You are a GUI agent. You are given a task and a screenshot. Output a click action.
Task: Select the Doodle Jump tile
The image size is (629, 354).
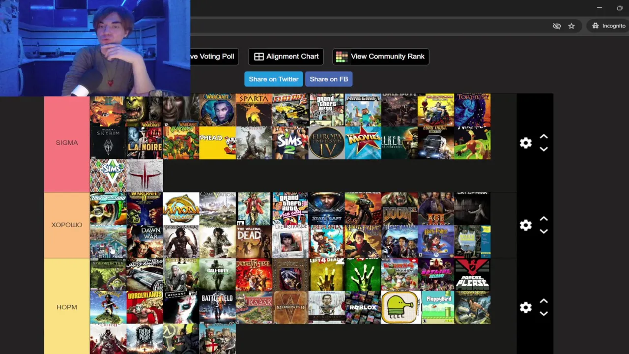[x=400, y=307]
